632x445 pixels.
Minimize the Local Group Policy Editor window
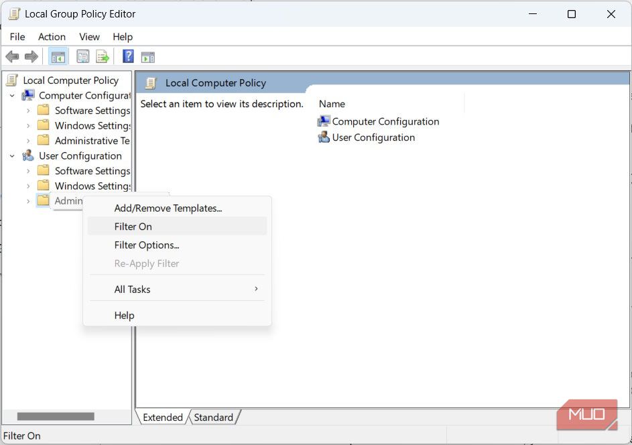(x=533, y=13)
